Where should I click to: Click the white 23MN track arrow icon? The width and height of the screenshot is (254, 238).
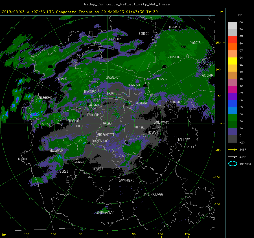click(x=233, y=156)
